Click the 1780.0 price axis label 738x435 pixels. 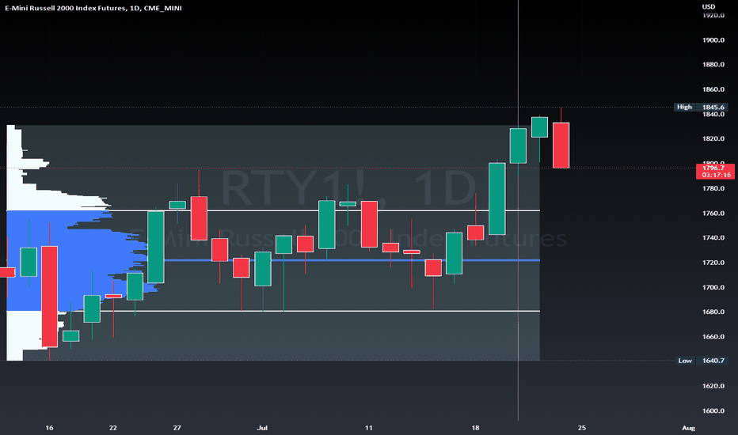pyautogui.click(x=713, y=188)
